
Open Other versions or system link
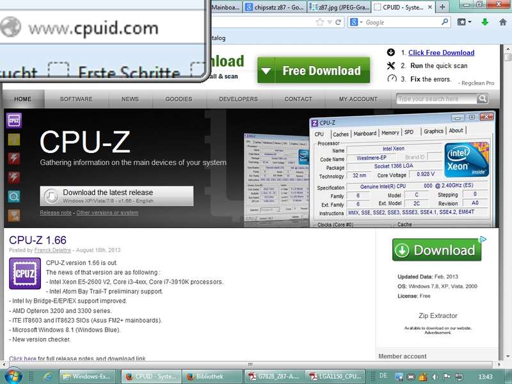coord(107,212)
